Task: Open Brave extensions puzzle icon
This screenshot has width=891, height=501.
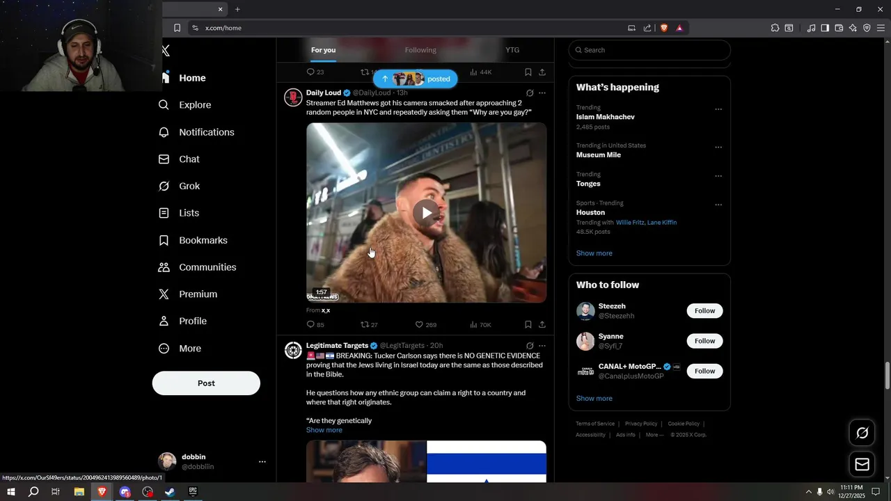Action: tap(775, 28)
